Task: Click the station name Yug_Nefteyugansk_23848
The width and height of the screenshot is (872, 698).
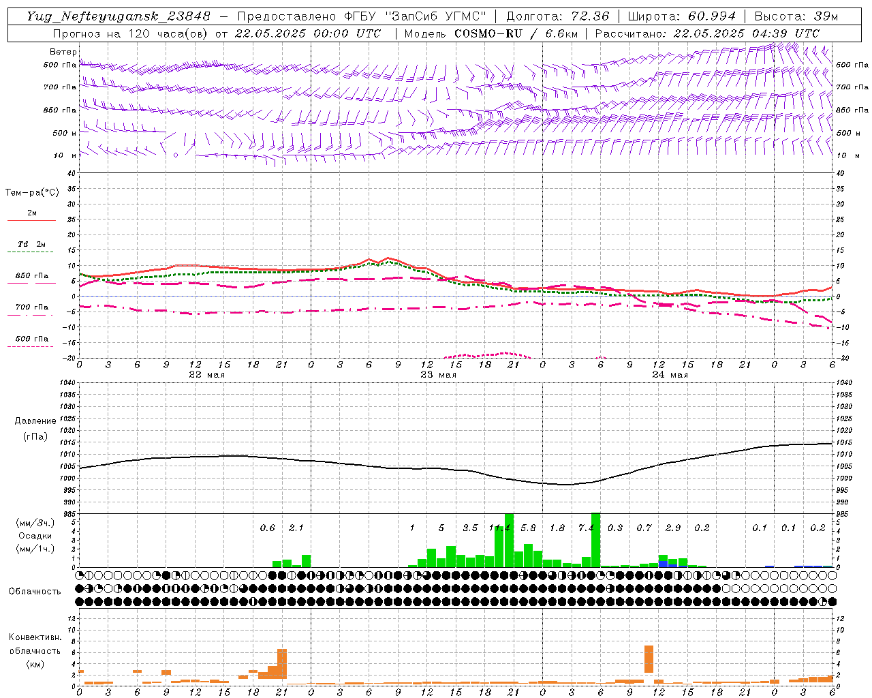Action: tap(119, 16)
